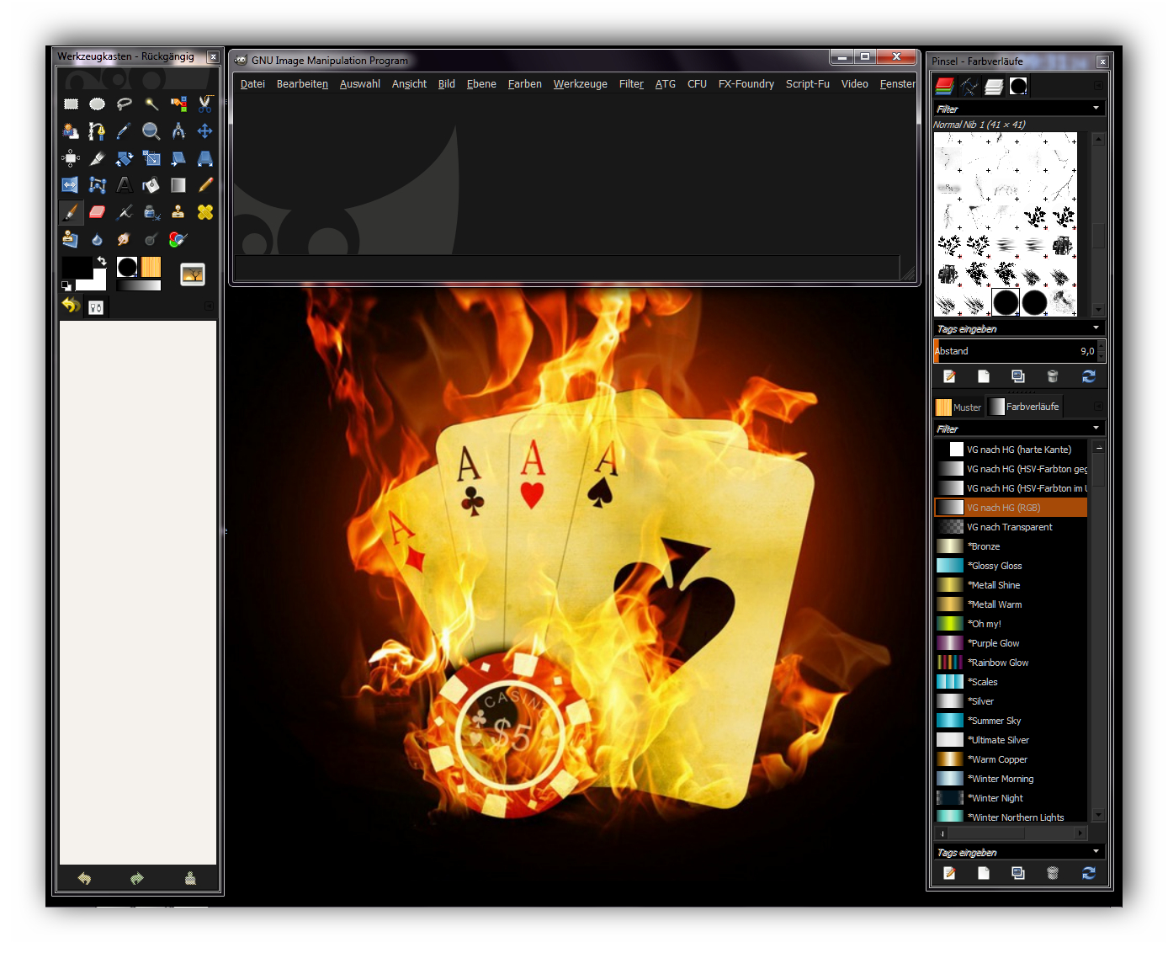Open the Script-Fu menu
1168x953 pixels.
pos(808,84)
